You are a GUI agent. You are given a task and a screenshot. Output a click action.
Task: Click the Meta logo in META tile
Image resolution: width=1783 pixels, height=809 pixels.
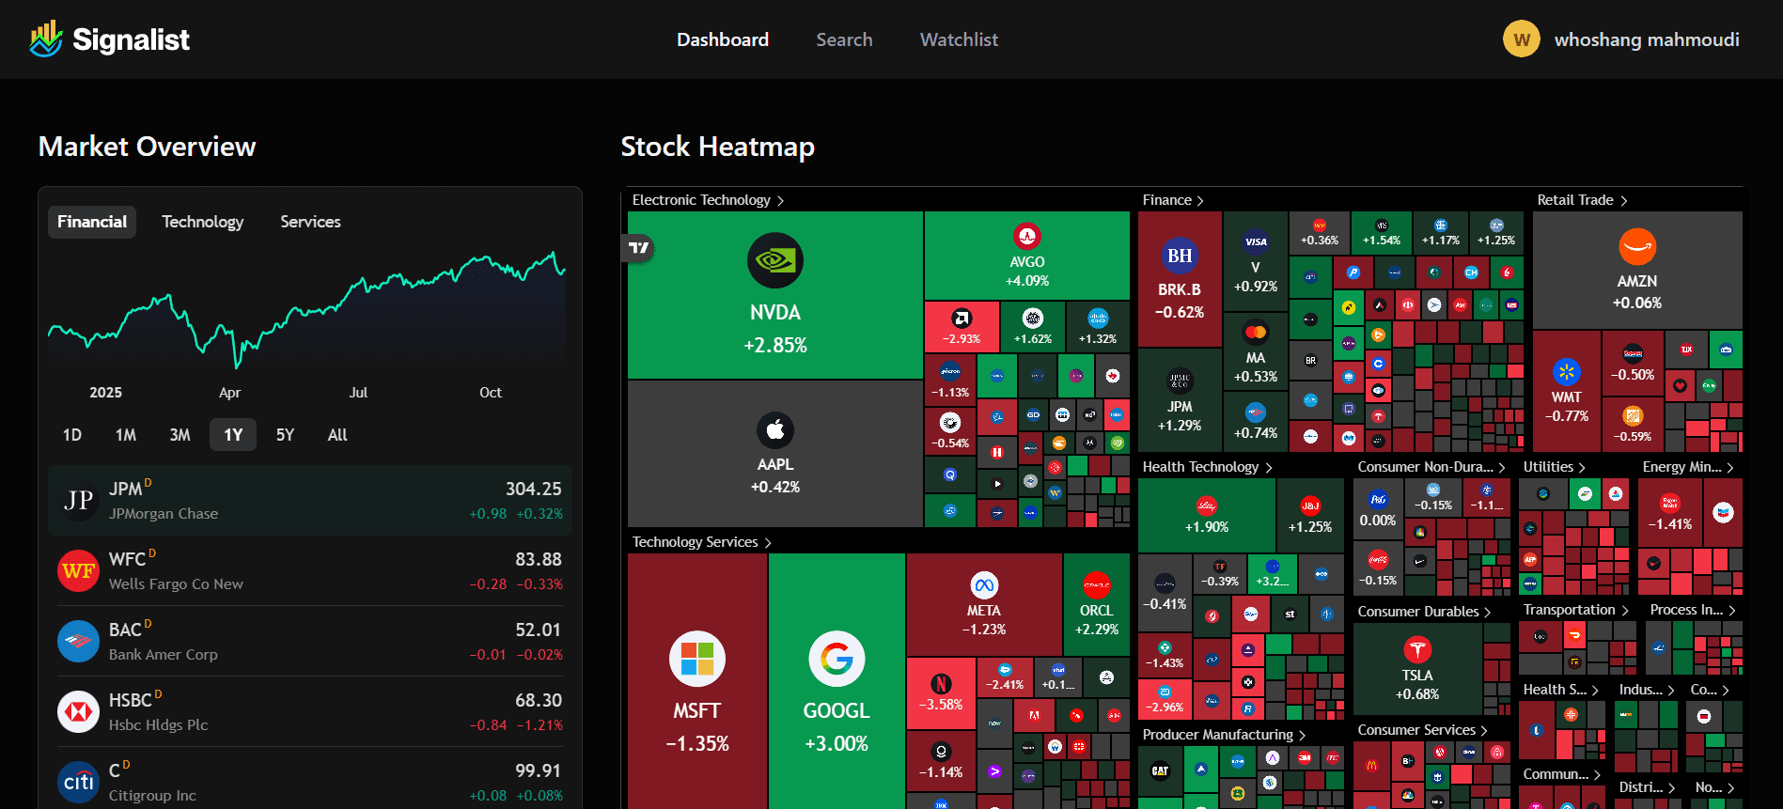(x=984, y=585)
